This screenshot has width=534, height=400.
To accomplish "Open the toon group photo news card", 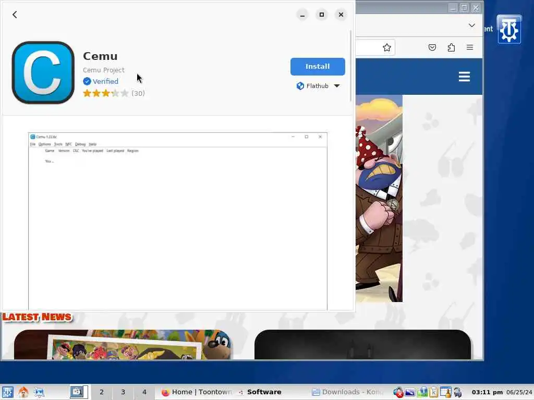I will point(122,345).
